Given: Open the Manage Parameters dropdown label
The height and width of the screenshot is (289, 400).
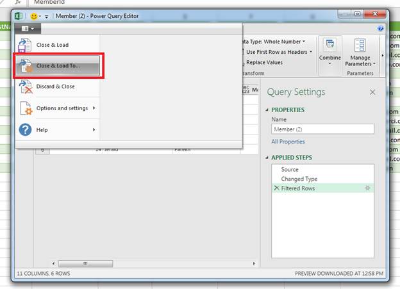Looking at the screenshot, I should click(x=360, y=61).
